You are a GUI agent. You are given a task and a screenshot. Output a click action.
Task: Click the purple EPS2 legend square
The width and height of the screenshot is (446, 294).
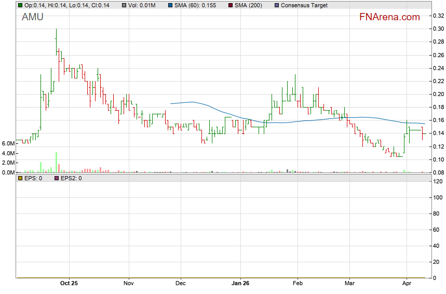[x=57, y=178]
